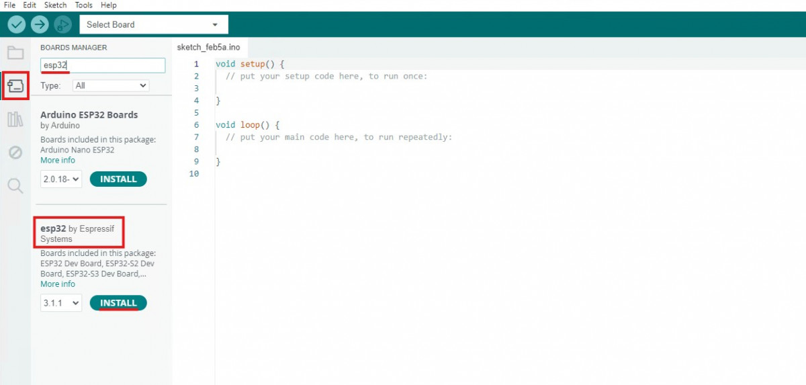
Task: Click the boards search field containing esp32
Action: pyautogui.click(x=103, y=65)
